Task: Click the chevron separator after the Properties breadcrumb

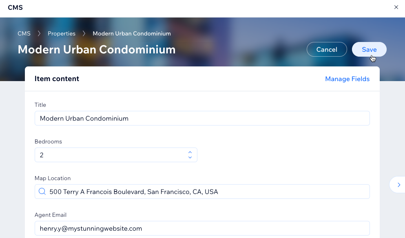Action: [x=84, y=33]
